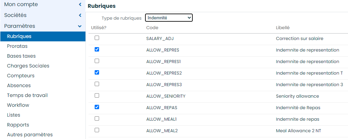Check the SALARY_ADJ checkbox
348x139 pixels.
pyautogui.click(x=97, y=38)
